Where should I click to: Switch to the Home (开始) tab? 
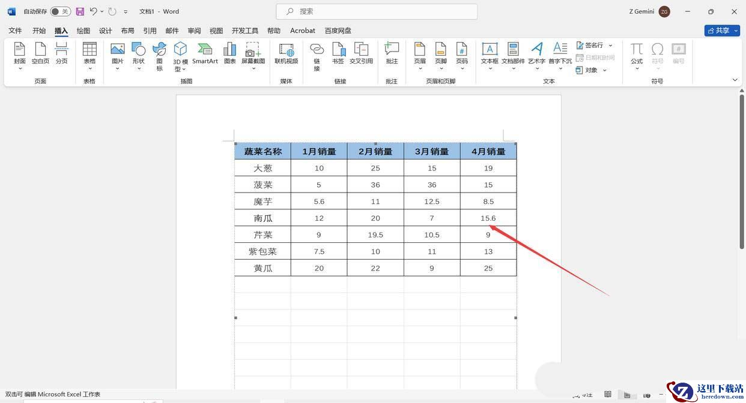tap(39, 31)
